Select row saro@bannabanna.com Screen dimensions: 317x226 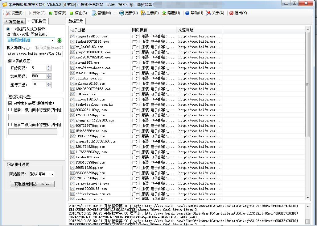pos(187,68)
